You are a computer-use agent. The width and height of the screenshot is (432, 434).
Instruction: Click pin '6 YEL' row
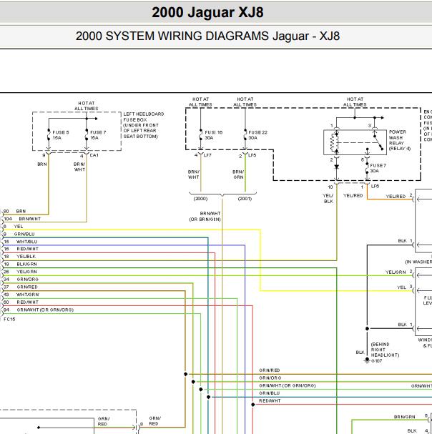click(14, 227)
